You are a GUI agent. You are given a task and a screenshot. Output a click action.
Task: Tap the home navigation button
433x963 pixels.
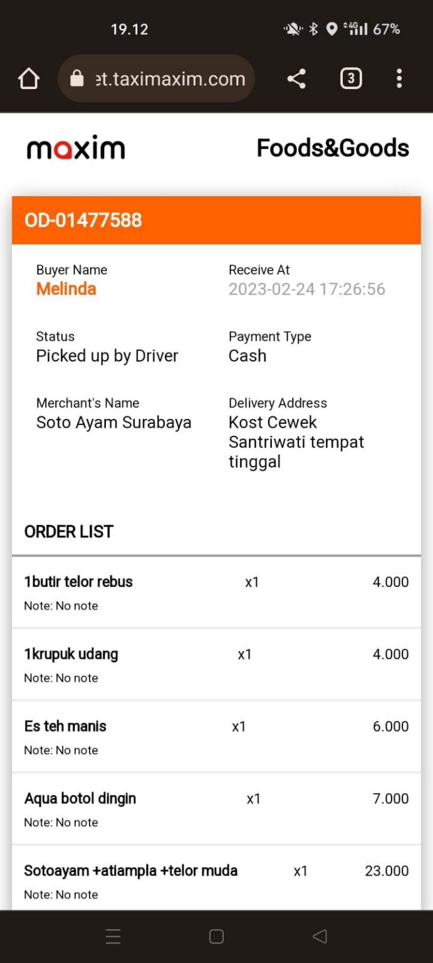click(216, 935)
